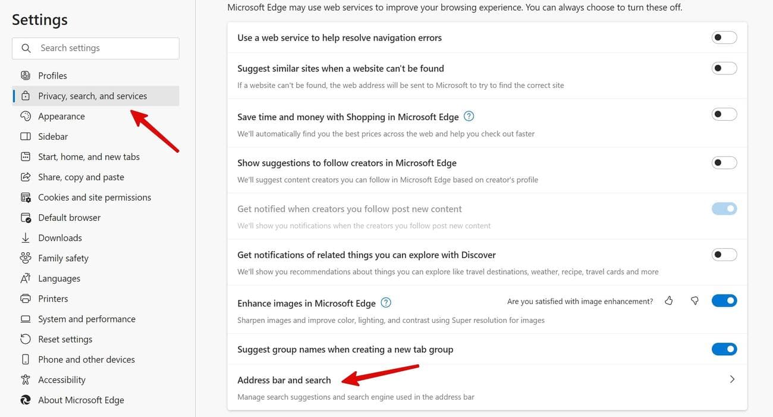The height and width of the screenshot is (417, 773).
Task: Expand Address bar and search settings
Action: (x=732, y=379)
